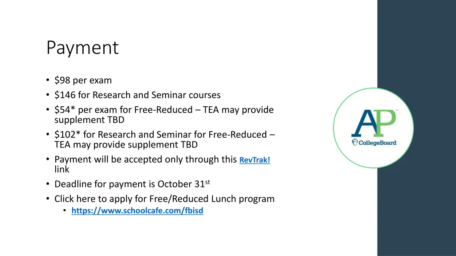The width and height of the screenshot is (456, 256).
Task: Click the CollegeBoard wordmark text
Action: click(377, 143)
